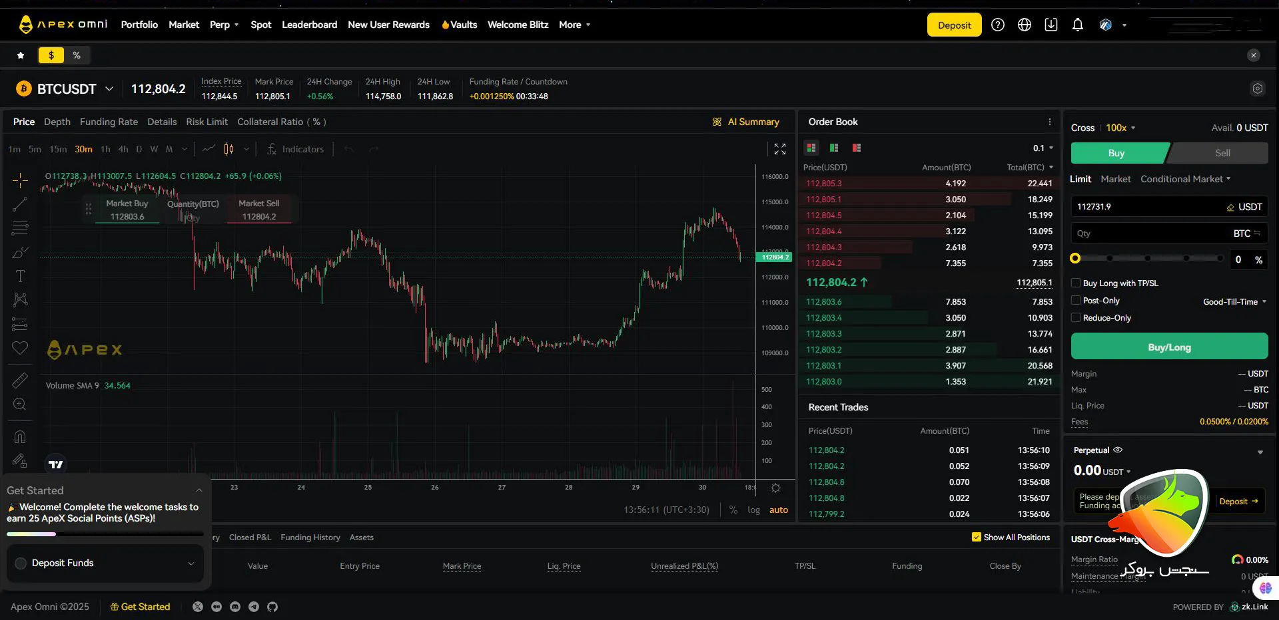Image resolution: width=1279 pixels, height=620 pixels.
Task: Click the help question mark icon
Action: 997,25
